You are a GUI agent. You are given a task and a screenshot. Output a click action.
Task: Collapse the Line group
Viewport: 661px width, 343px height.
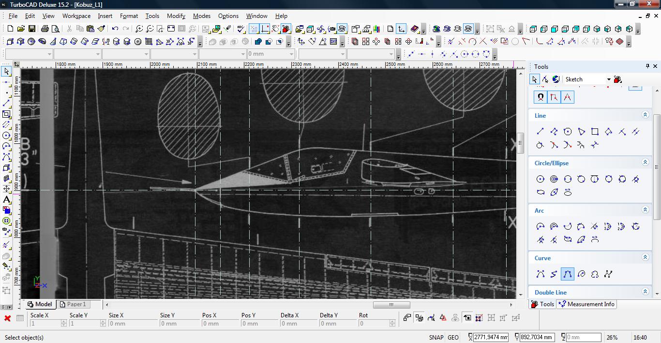[645, 115]
